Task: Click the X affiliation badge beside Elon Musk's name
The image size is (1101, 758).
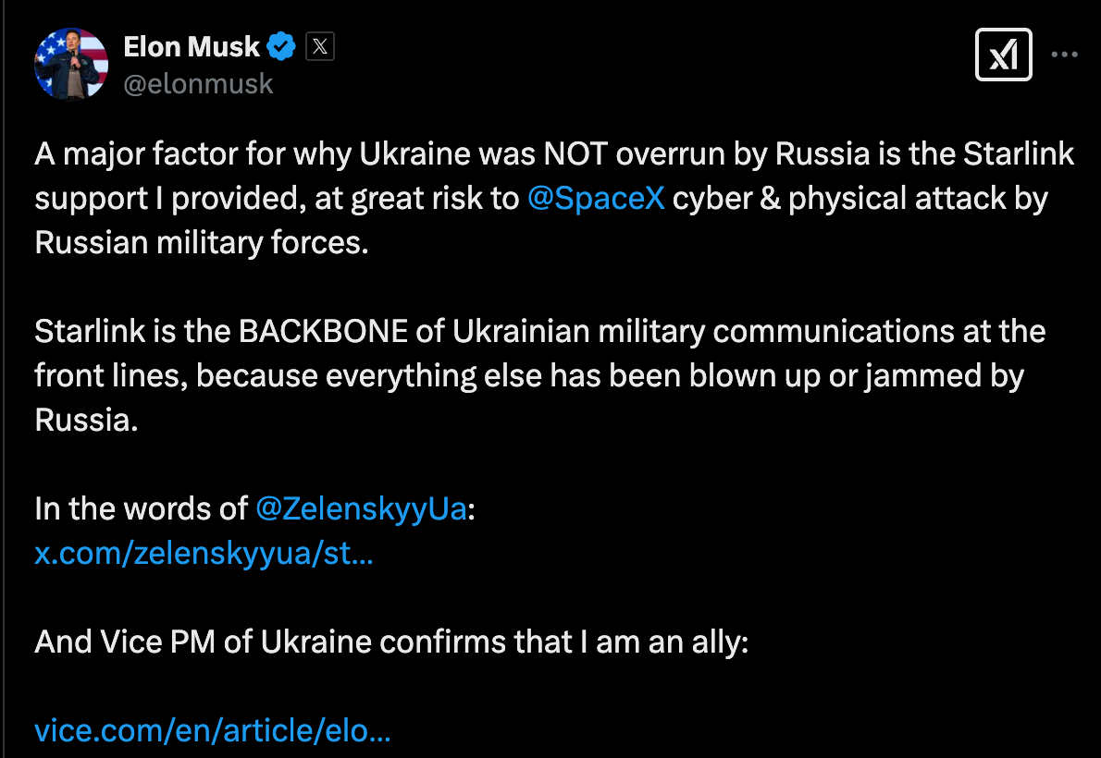Action: (x=319, y=46)
